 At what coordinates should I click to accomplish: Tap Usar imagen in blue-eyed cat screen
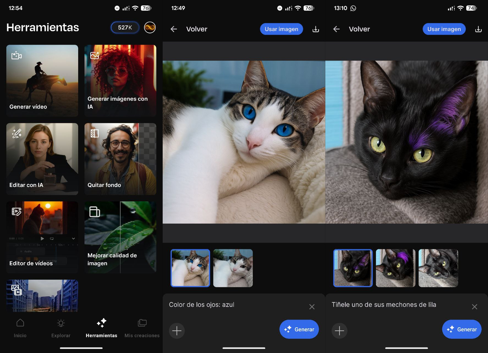pos(281,29)
